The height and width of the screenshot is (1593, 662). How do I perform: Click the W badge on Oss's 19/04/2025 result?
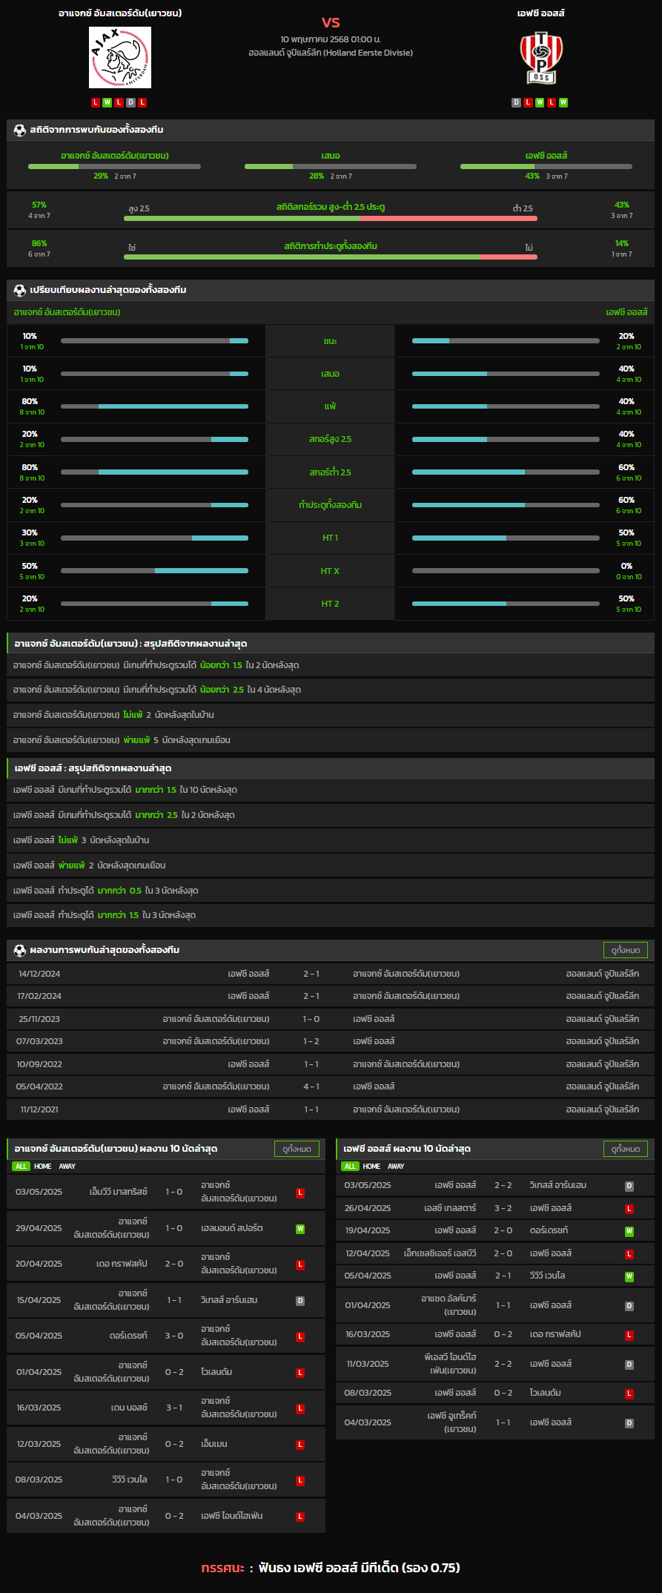click(x=629, y=1231)
